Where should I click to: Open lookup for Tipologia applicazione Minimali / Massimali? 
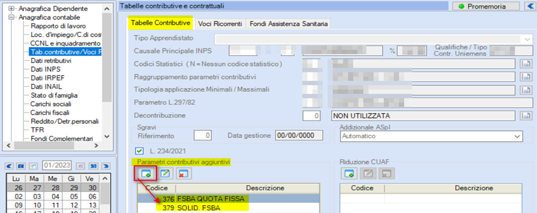tap(526, 90)
